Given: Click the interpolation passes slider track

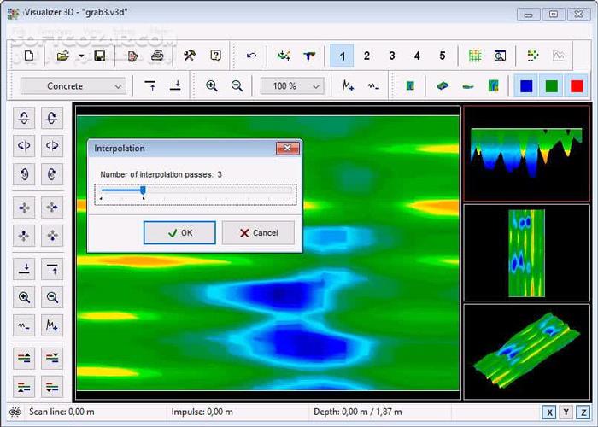Looking at the screenshot, I should click(x=196, y=195).
